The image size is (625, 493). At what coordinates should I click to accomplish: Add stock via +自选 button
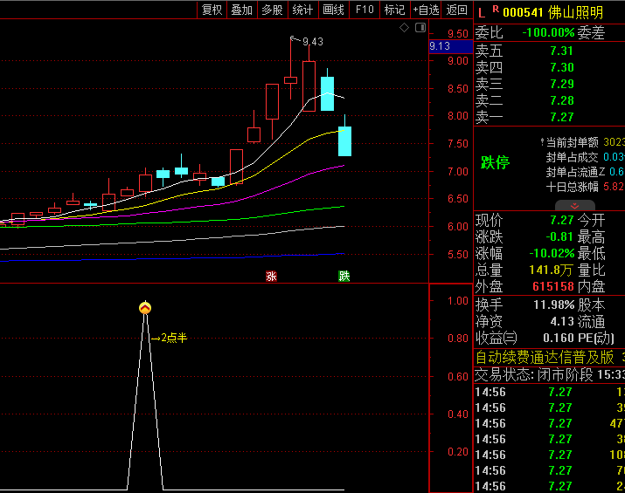(426, 10)
